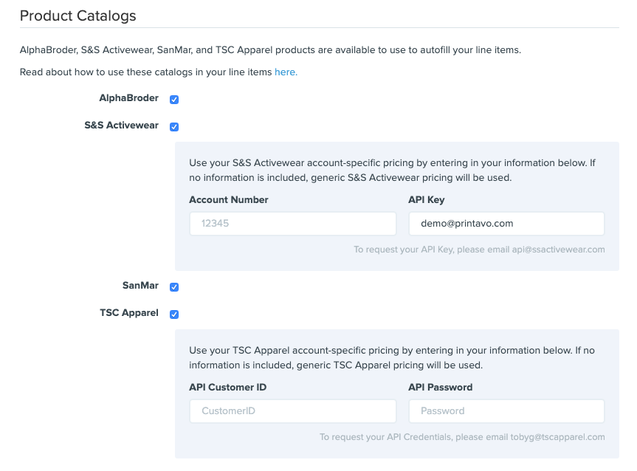Open the 'here.' catalog help link
The height and width of the screenshot is (471, 637).
tap(286, 72)
